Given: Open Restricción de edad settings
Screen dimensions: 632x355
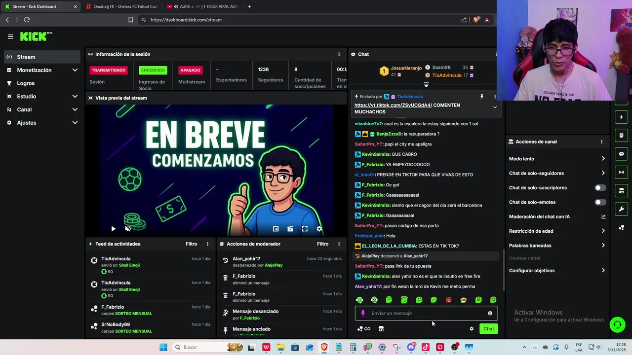Looking at the screenshot, I should coord(557,231).
